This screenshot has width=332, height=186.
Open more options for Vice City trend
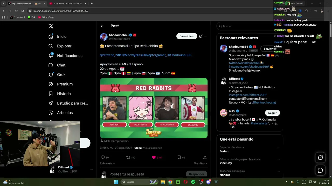[x=278, y=160]
